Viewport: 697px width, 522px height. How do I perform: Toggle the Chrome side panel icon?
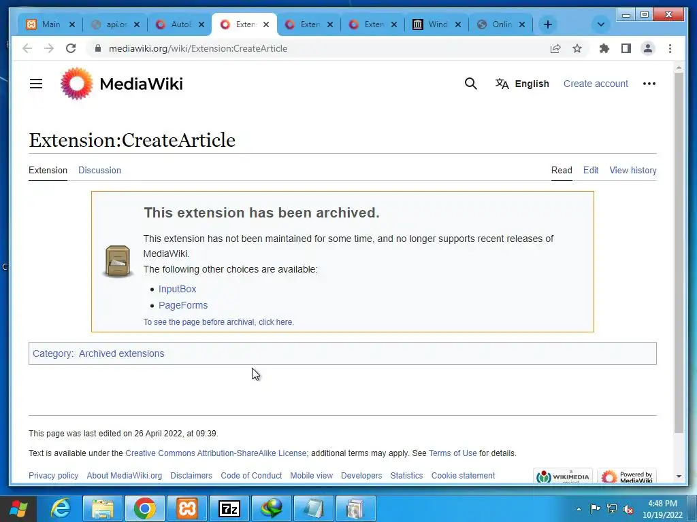pos(626,48)
